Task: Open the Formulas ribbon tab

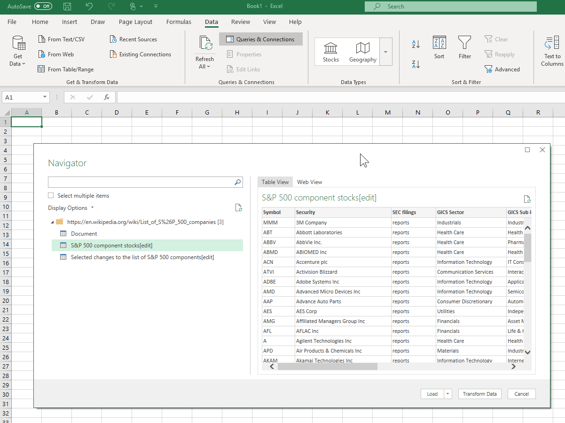Action: (179, 22)
